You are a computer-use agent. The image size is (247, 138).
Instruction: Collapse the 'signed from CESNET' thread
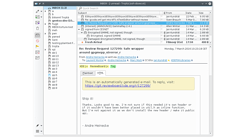click(x=79, y=29)
